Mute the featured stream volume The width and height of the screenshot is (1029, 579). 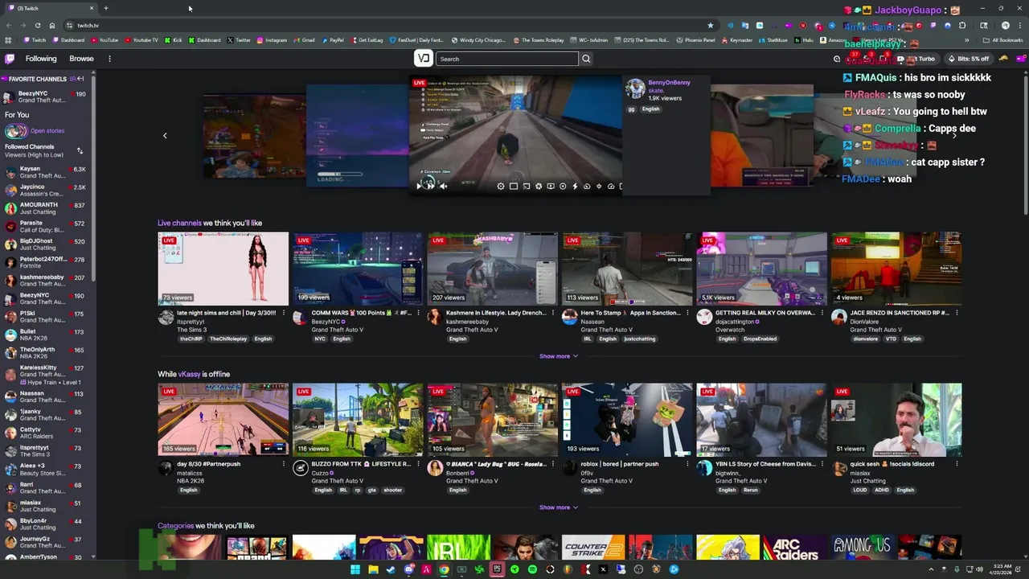coord(443,186)
